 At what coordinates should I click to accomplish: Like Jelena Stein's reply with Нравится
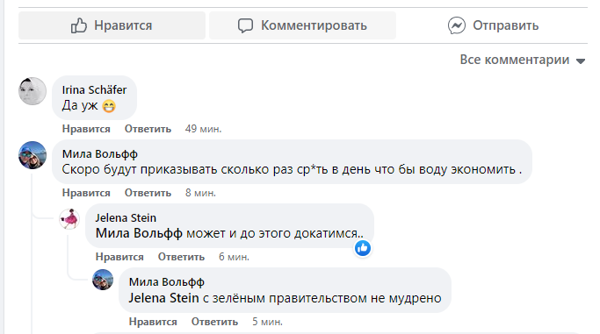[x=119, y=257]
